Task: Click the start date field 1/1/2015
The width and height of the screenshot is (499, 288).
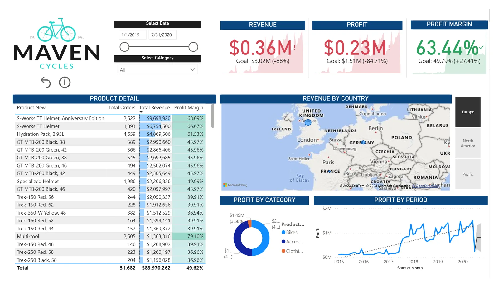Action: (x=133, y=35)
